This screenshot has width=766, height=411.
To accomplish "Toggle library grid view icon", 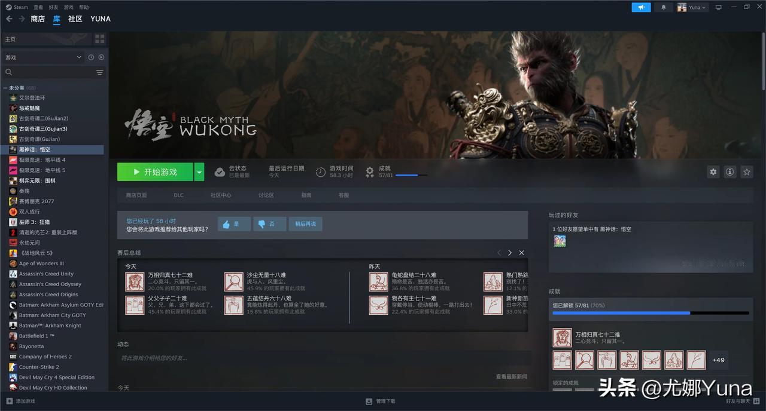I will [100, 39].
